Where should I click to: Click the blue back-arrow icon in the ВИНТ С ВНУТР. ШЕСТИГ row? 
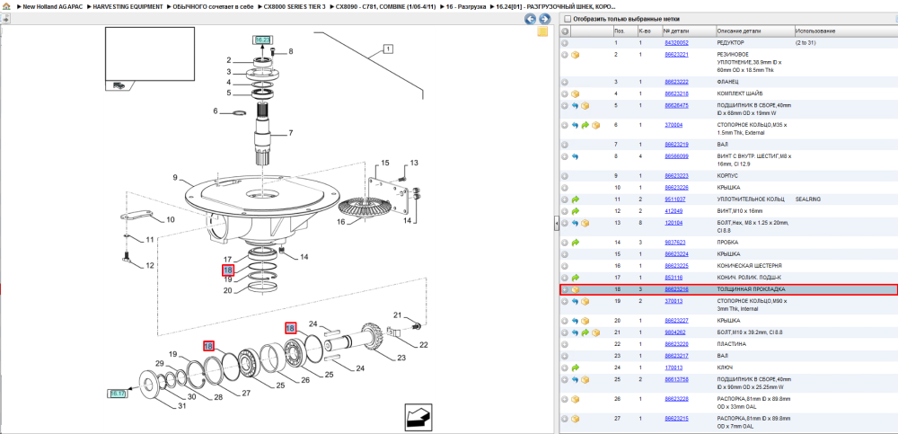[x=575, y=156]
